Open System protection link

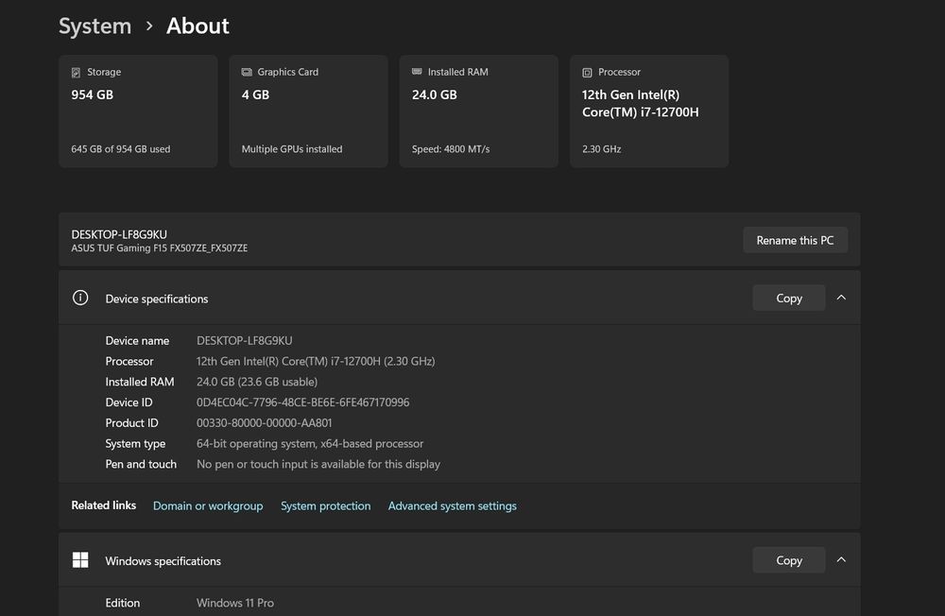(x=325, y=506)
